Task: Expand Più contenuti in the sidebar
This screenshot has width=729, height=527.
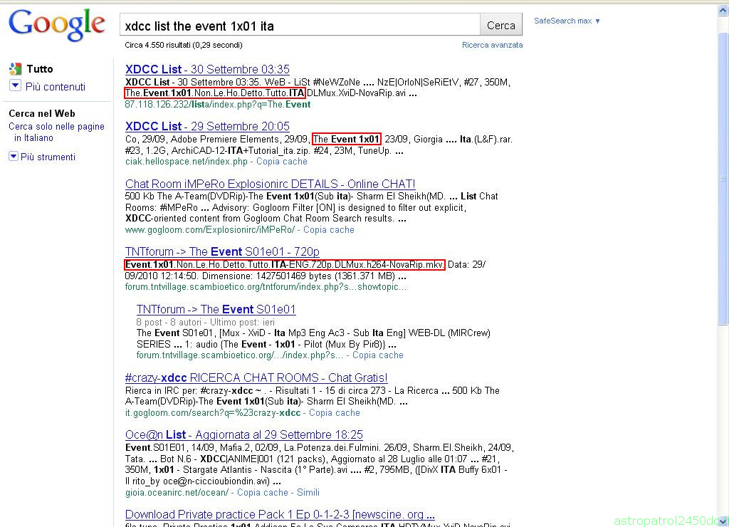Action: point(48,86)
